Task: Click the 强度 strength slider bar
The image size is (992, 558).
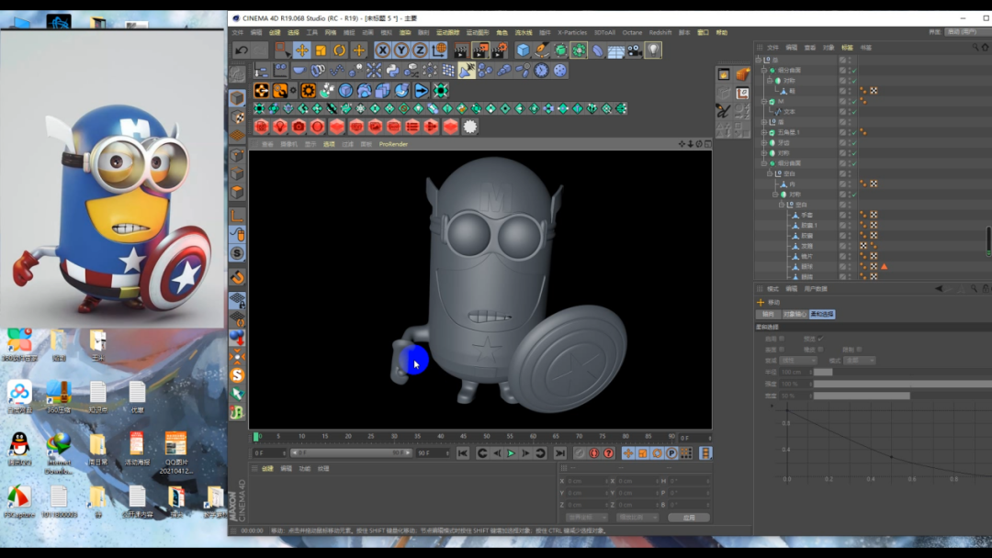Action: coord(903,384)
